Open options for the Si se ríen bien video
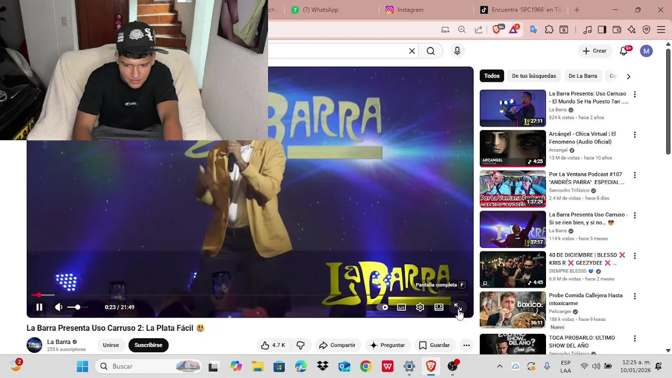Image resolution: width=672 pixels, height=378 pixels. click(635, 216)
